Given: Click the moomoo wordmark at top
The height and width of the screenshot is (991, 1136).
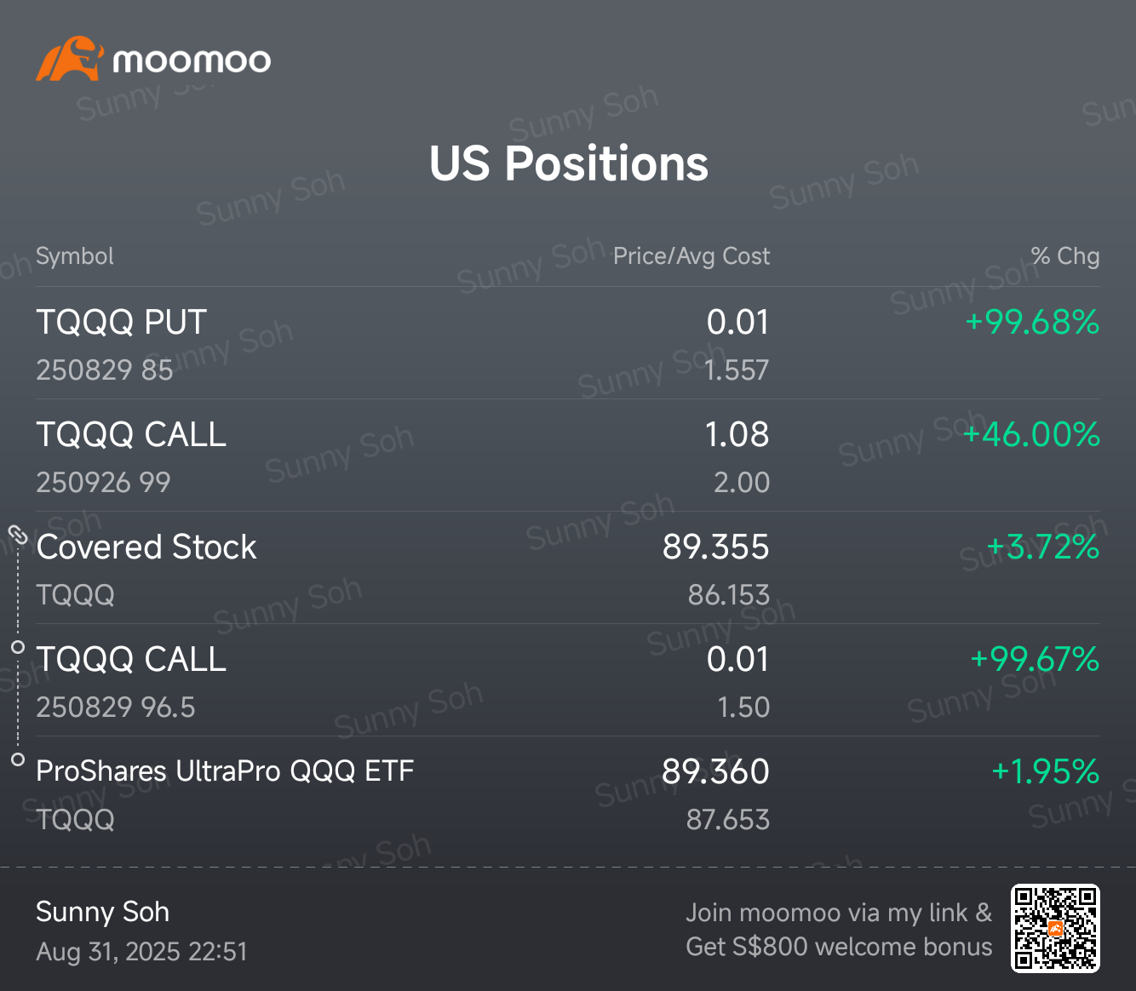Looking at the screenshot, I should 192,60.
